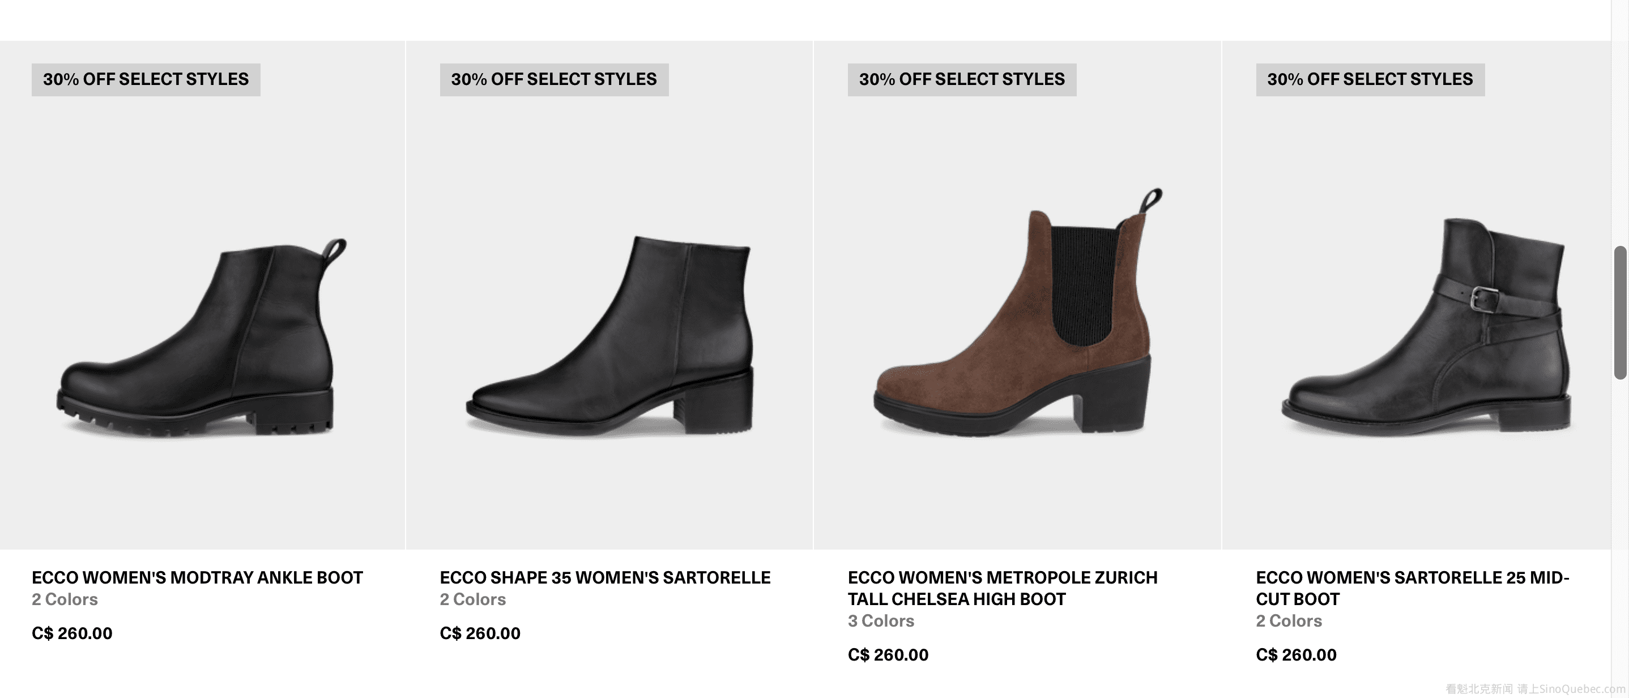Click the 30% off badge on Metropole Zurich boot

pyautogui.click(x=962, y=80)
